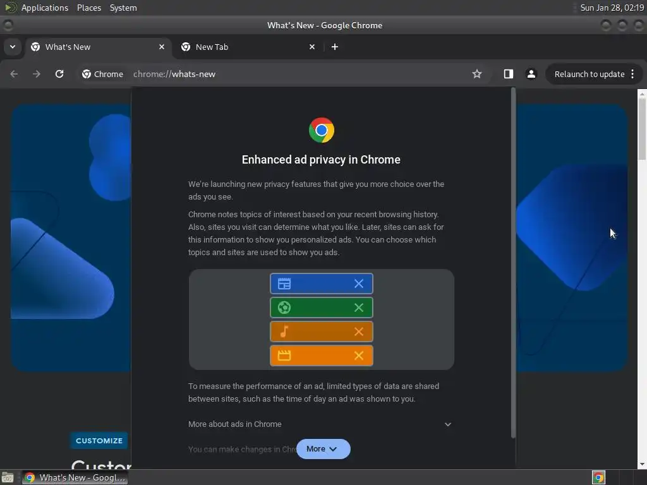647x485 pixels.
Task: Open the profile avatar icon
Action: tap(531, 74)
